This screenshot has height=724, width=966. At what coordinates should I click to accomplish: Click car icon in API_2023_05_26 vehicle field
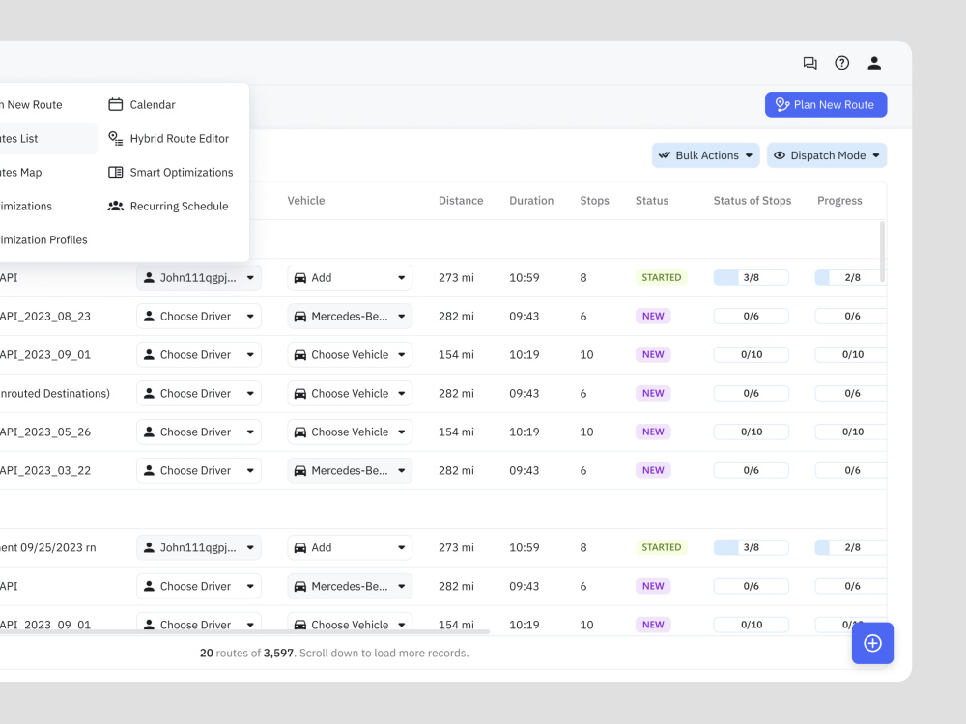[300, 432]
